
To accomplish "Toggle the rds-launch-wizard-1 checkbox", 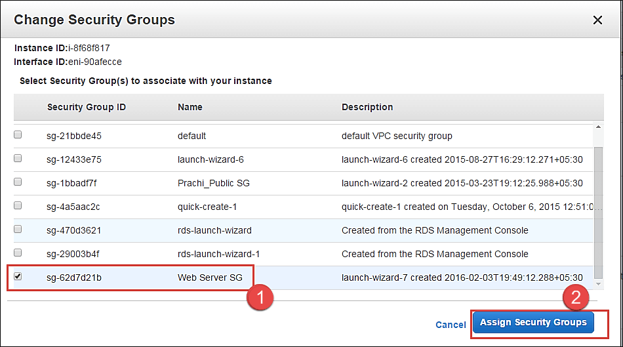I will click(x=18, y=253).
